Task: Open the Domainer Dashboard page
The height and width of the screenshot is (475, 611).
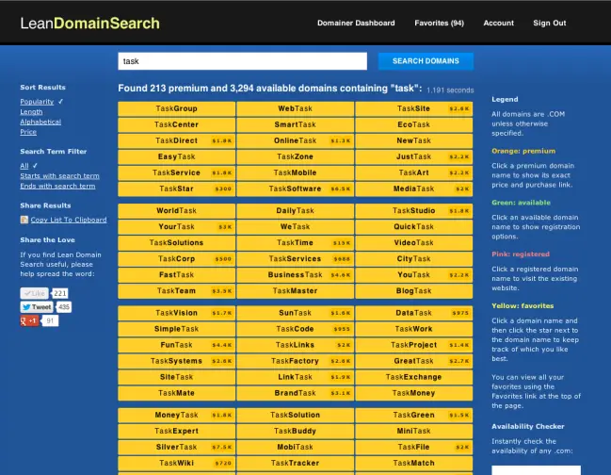Action: [356, 23]
